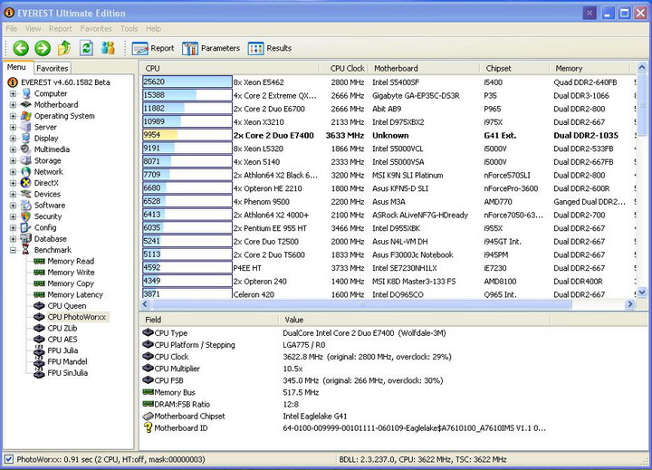Select the Database category

click(x=50, y=239)
